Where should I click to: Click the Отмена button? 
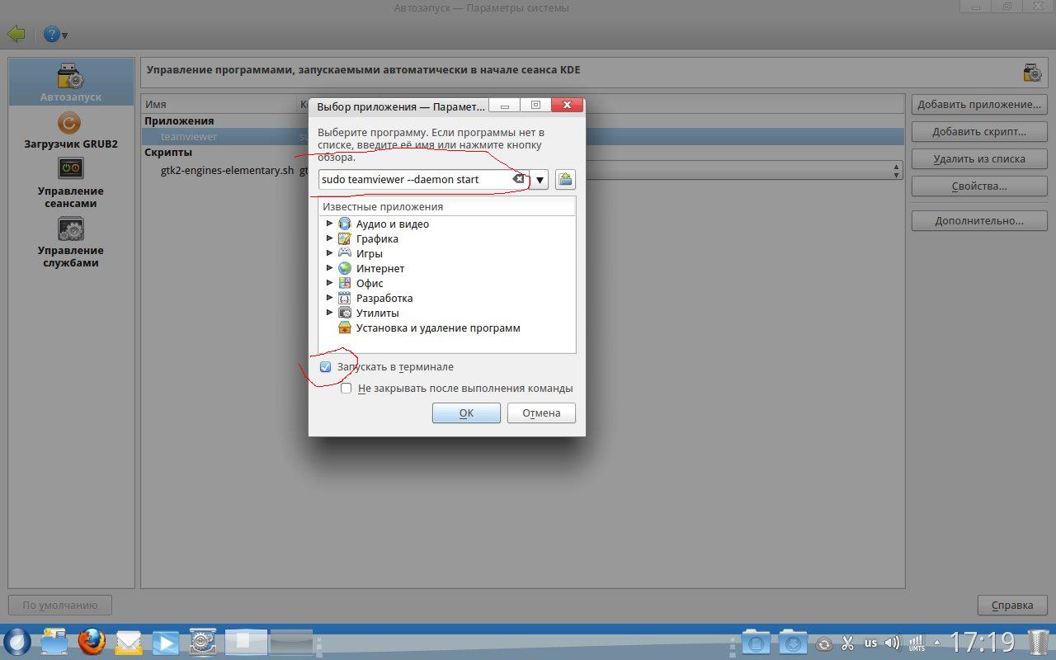[x=541, y=413]
